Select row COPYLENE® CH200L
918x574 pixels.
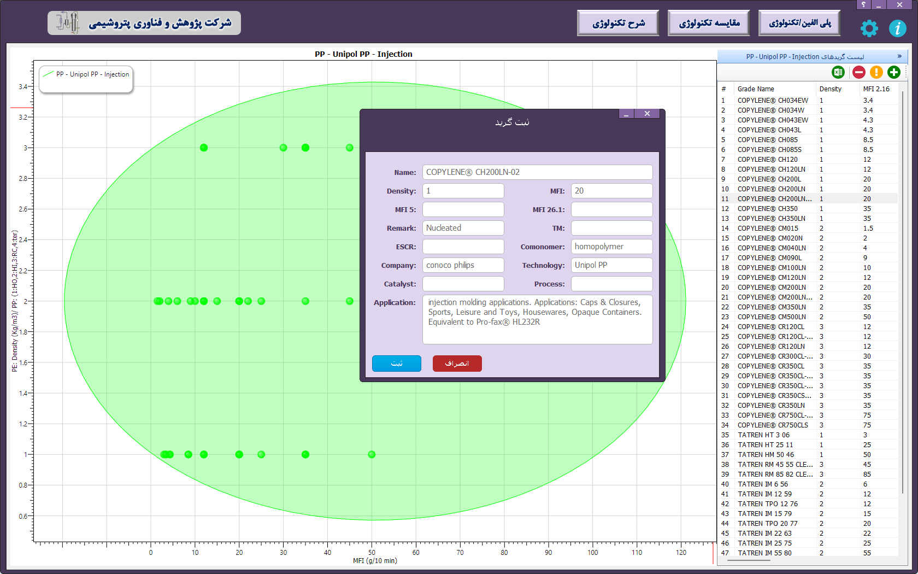[808, 179]
